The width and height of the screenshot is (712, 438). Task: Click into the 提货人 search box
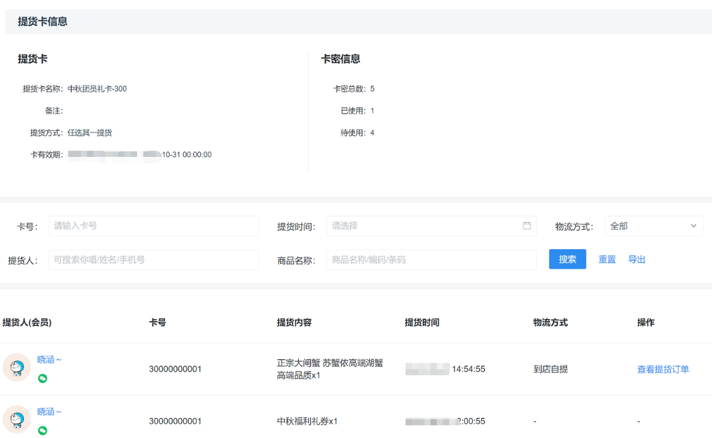click(153, 260)
